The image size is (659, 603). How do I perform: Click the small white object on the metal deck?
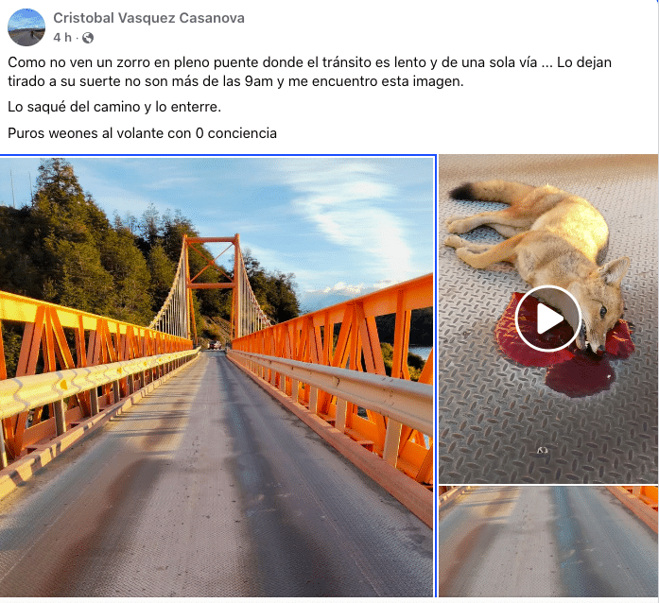click(x=542, y=451)
